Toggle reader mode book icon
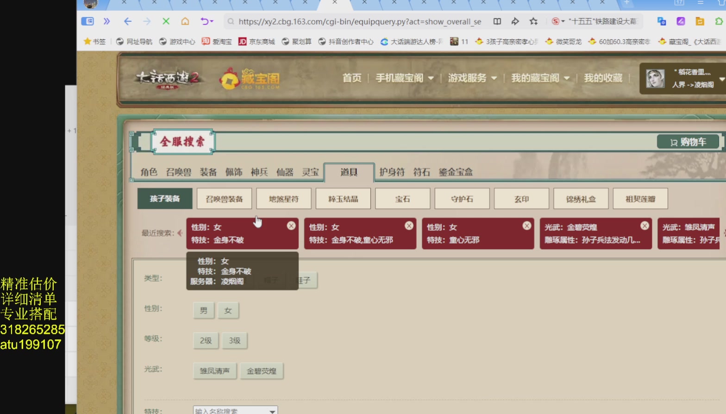 click(x=497, y=21)
